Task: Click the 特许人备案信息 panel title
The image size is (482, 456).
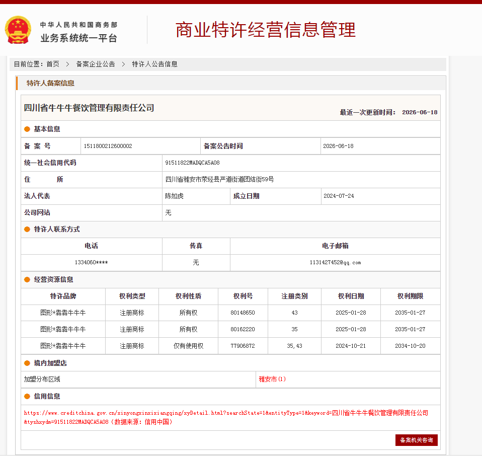Action: click(50, 83)
